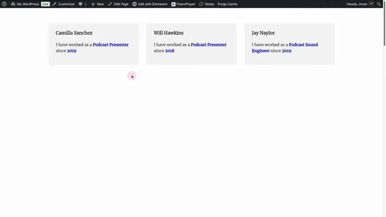Open the My WordPress site menu
The height and width of the screenshot is (217, 386).
click(28, 4)
